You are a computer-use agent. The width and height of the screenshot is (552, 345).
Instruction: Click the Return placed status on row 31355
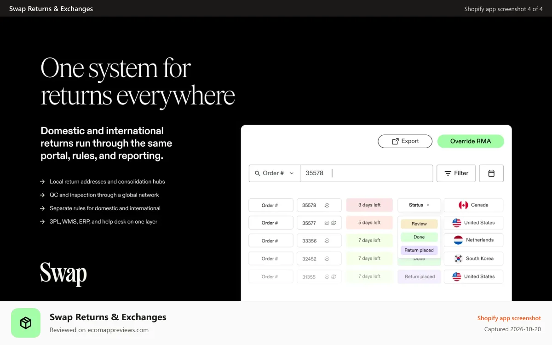(420, 277)
